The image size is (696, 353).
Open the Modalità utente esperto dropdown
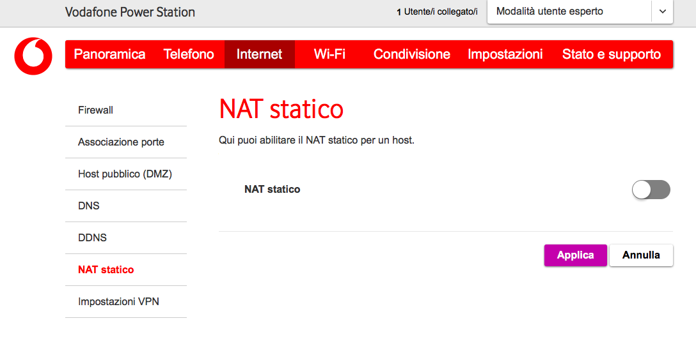point(569,11)
